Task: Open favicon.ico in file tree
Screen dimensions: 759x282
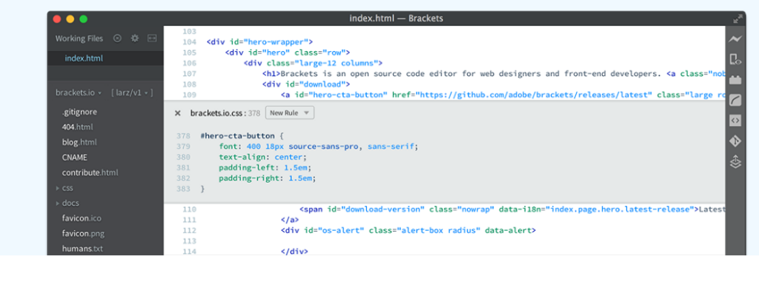Action: 82,218
